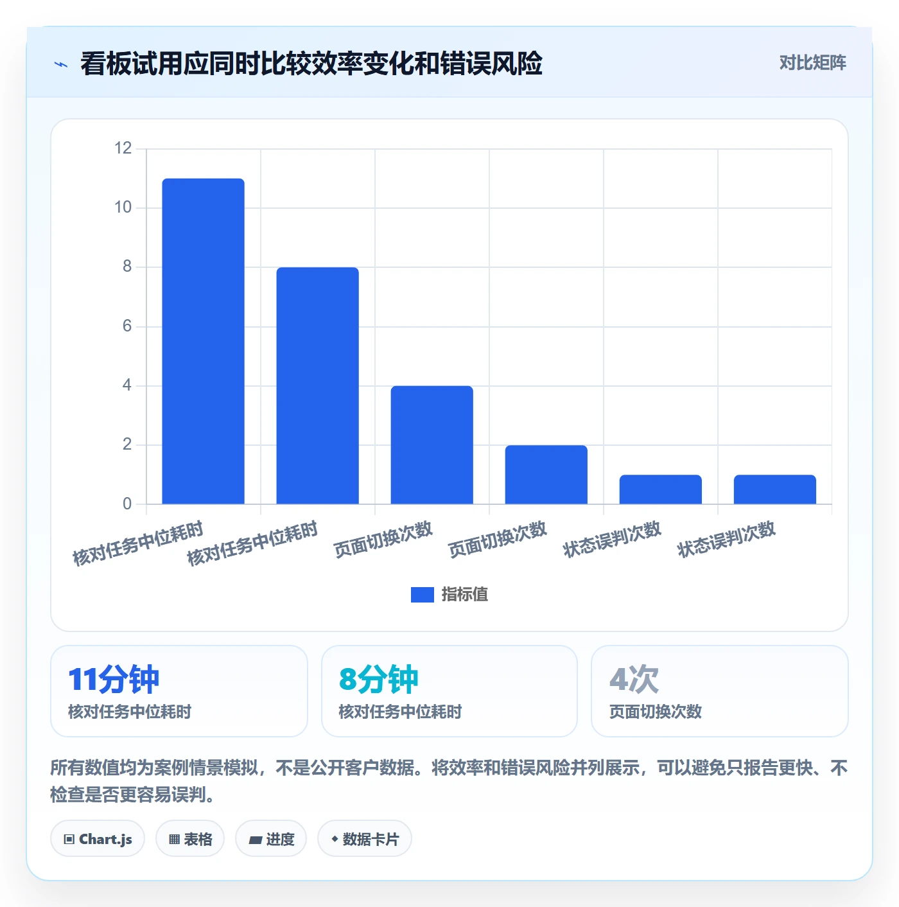Click the footnote starting 所有数值均为案例情景模拟
This screenshot has width=899, height=907.
[x=449, y=781]
